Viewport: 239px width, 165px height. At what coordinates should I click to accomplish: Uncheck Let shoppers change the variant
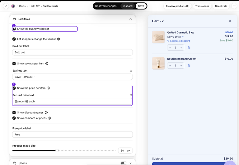(x=14, y=39)
